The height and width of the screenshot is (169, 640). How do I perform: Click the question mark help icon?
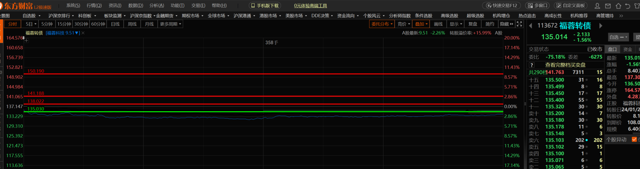pos(532,65)
